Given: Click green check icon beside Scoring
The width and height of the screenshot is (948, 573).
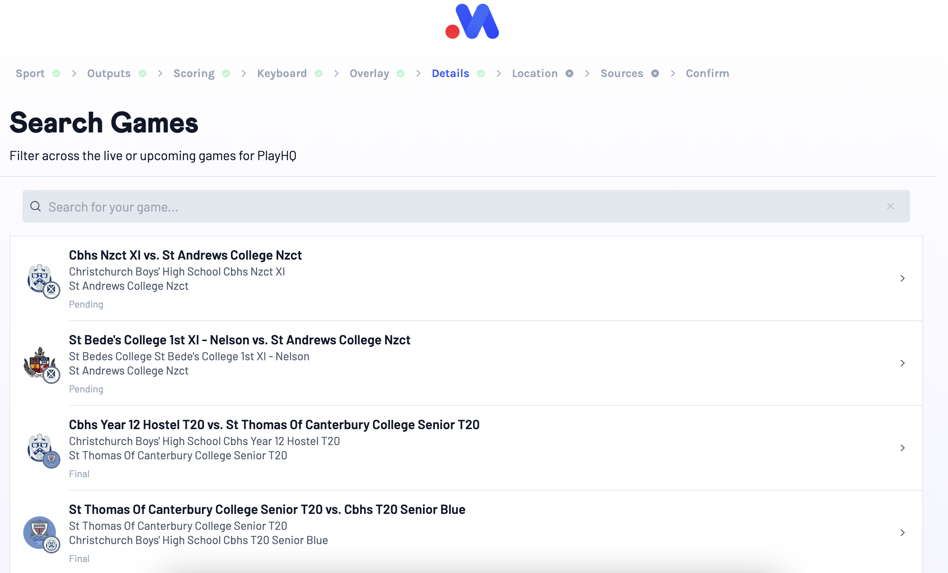Looking at the screenshot, I should [226, 73].
